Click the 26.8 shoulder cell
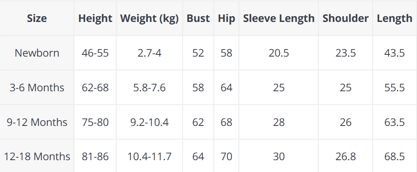This screenshot has width=417, height=172. click(346, 156)
